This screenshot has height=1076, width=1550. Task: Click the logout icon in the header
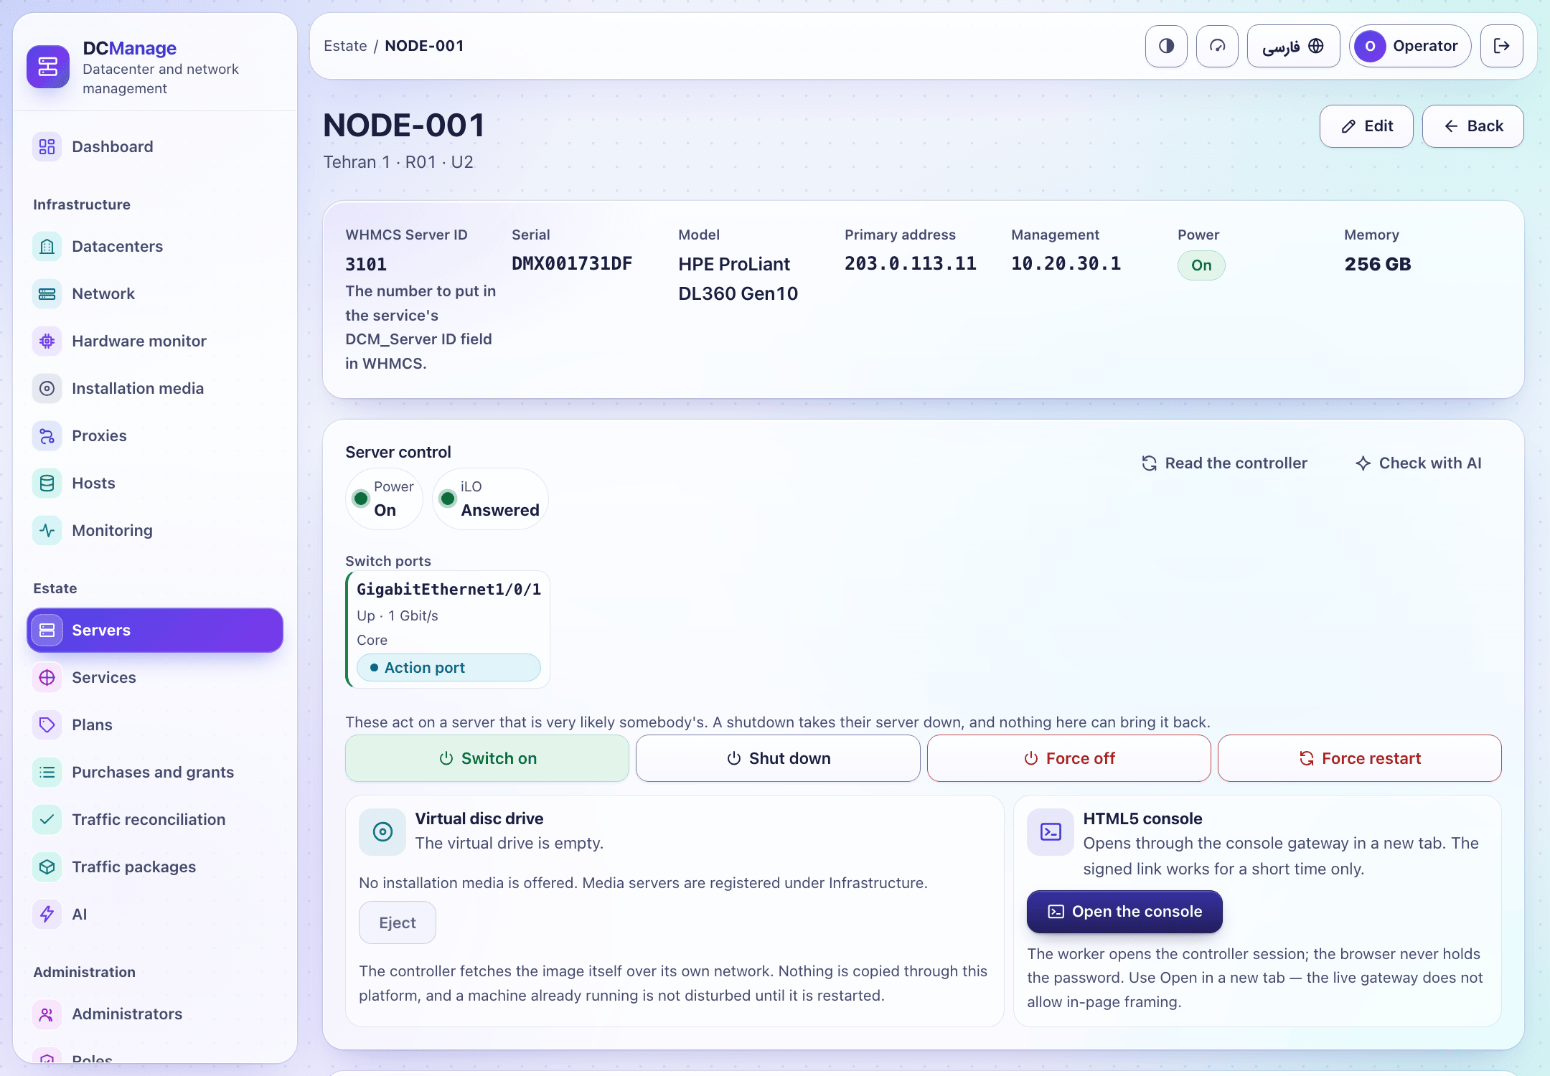tap(1501, 46)
